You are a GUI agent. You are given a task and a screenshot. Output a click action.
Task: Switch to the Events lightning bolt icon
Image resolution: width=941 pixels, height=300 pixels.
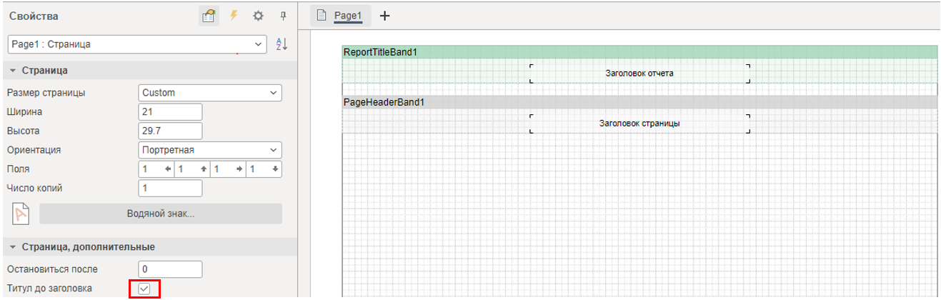click(234, 16)
